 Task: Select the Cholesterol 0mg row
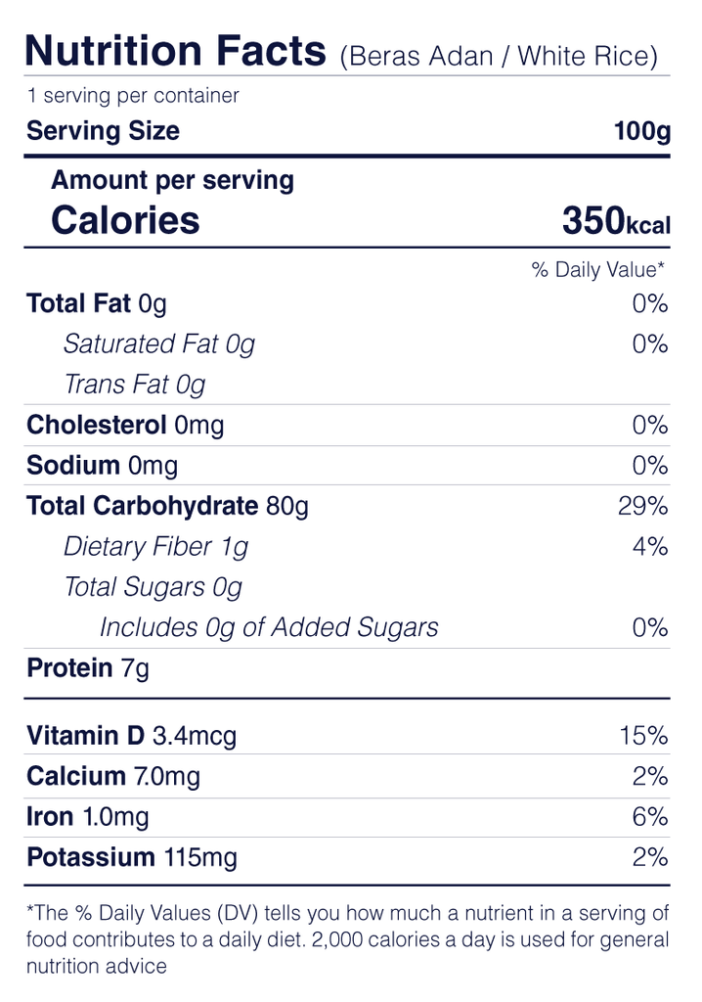pyautogui.click(x=125, y=426)
